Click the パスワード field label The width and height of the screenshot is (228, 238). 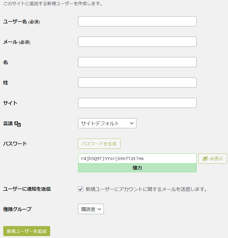(x=15, y=144)
